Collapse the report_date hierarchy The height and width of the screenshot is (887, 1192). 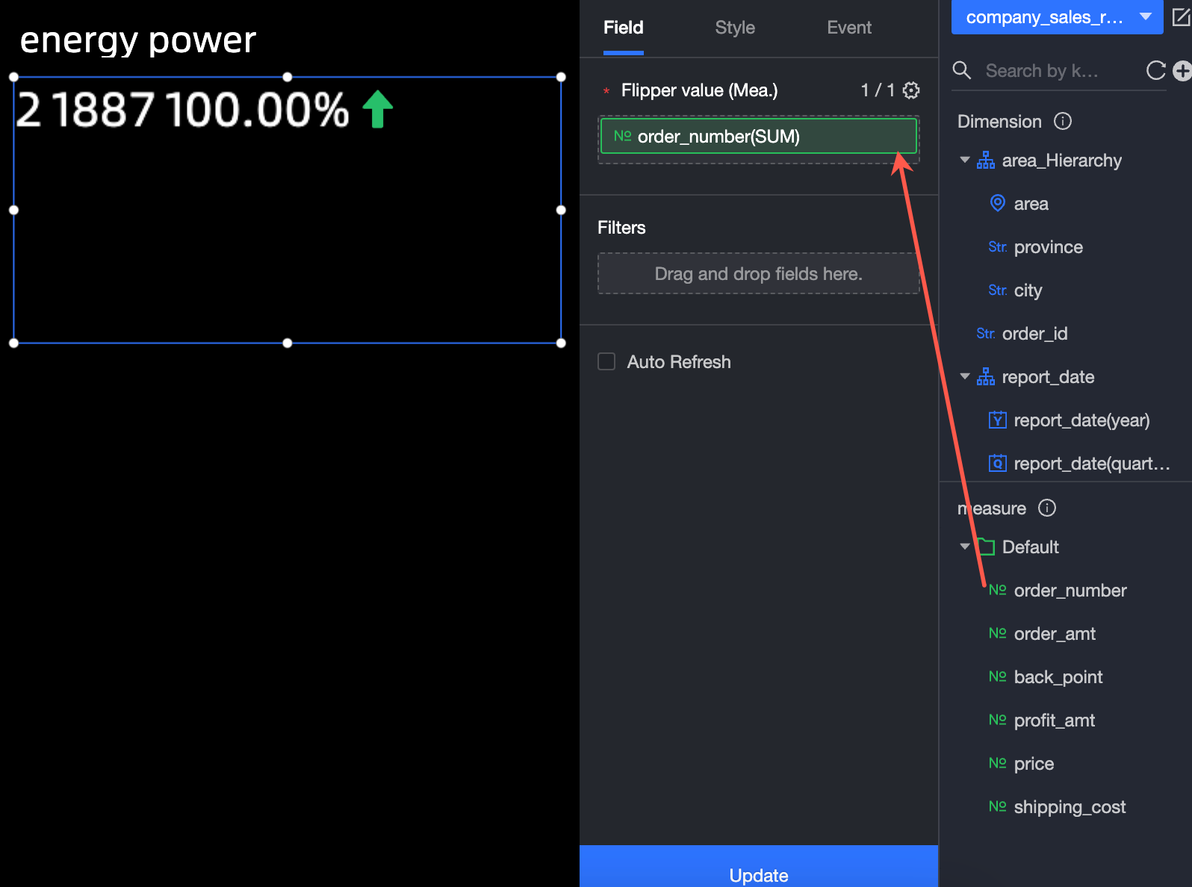pos(965,376)
